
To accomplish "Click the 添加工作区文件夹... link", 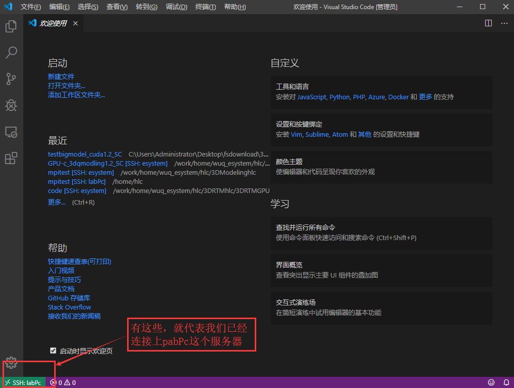I will click(x=76, y=95).
